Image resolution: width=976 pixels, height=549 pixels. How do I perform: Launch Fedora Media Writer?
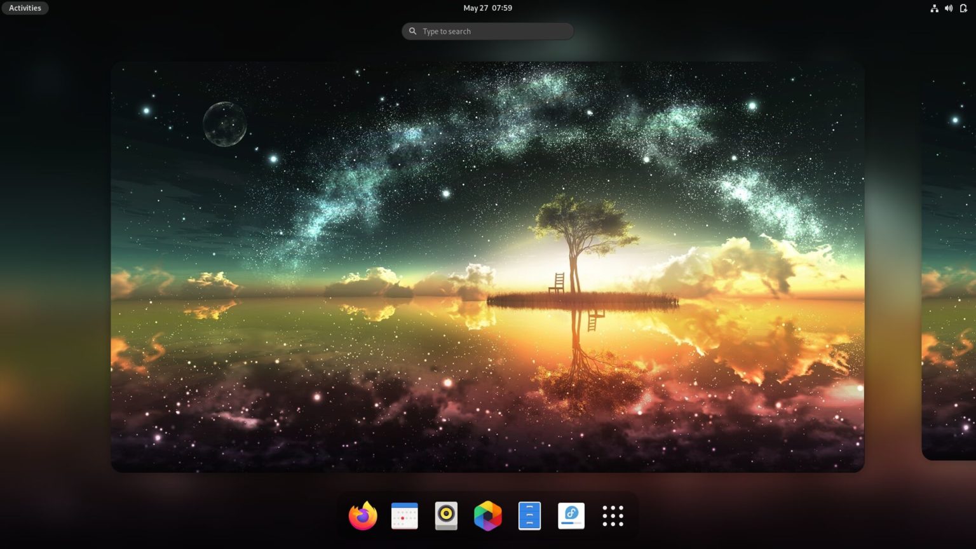pyautogui.click(x=571, y=516)
